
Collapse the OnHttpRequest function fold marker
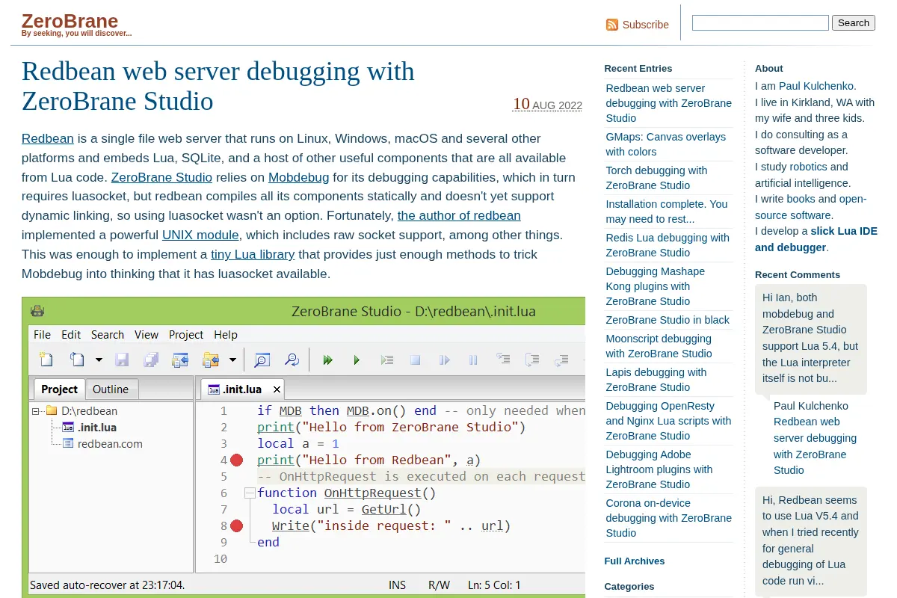[x=250, y=493]
